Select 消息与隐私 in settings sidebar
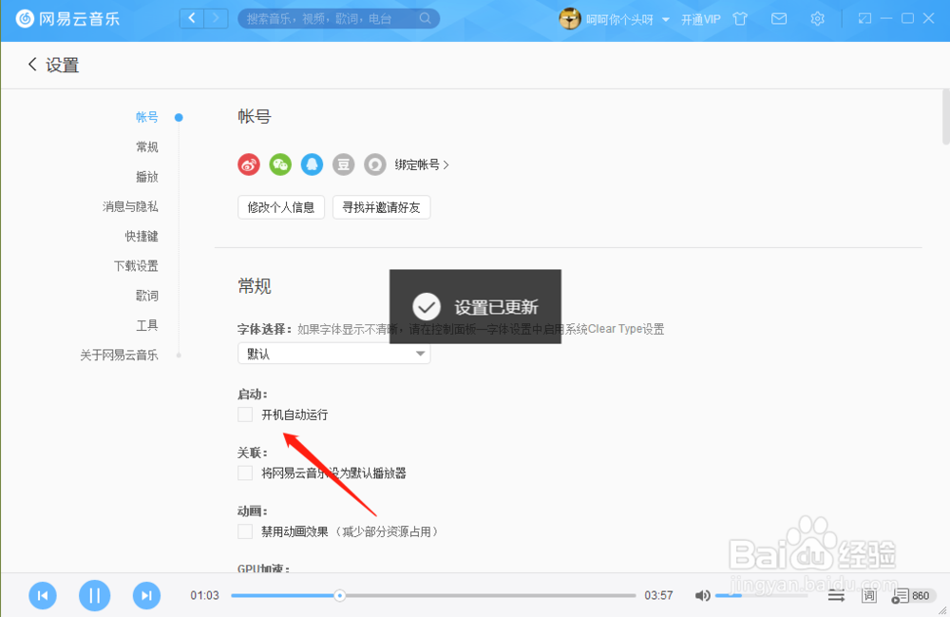 click(130, 206)
